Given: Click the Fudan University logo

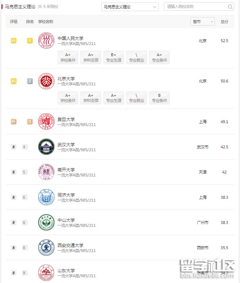Looking at the screenshot, I should click(x=46, y=122).
